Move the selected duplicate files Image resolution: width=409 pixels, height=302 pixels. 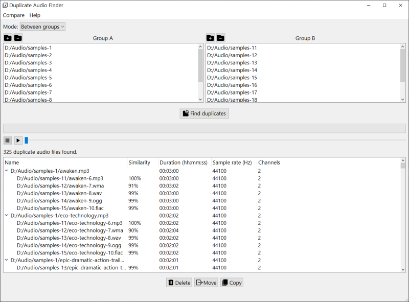tap(206, 283)
